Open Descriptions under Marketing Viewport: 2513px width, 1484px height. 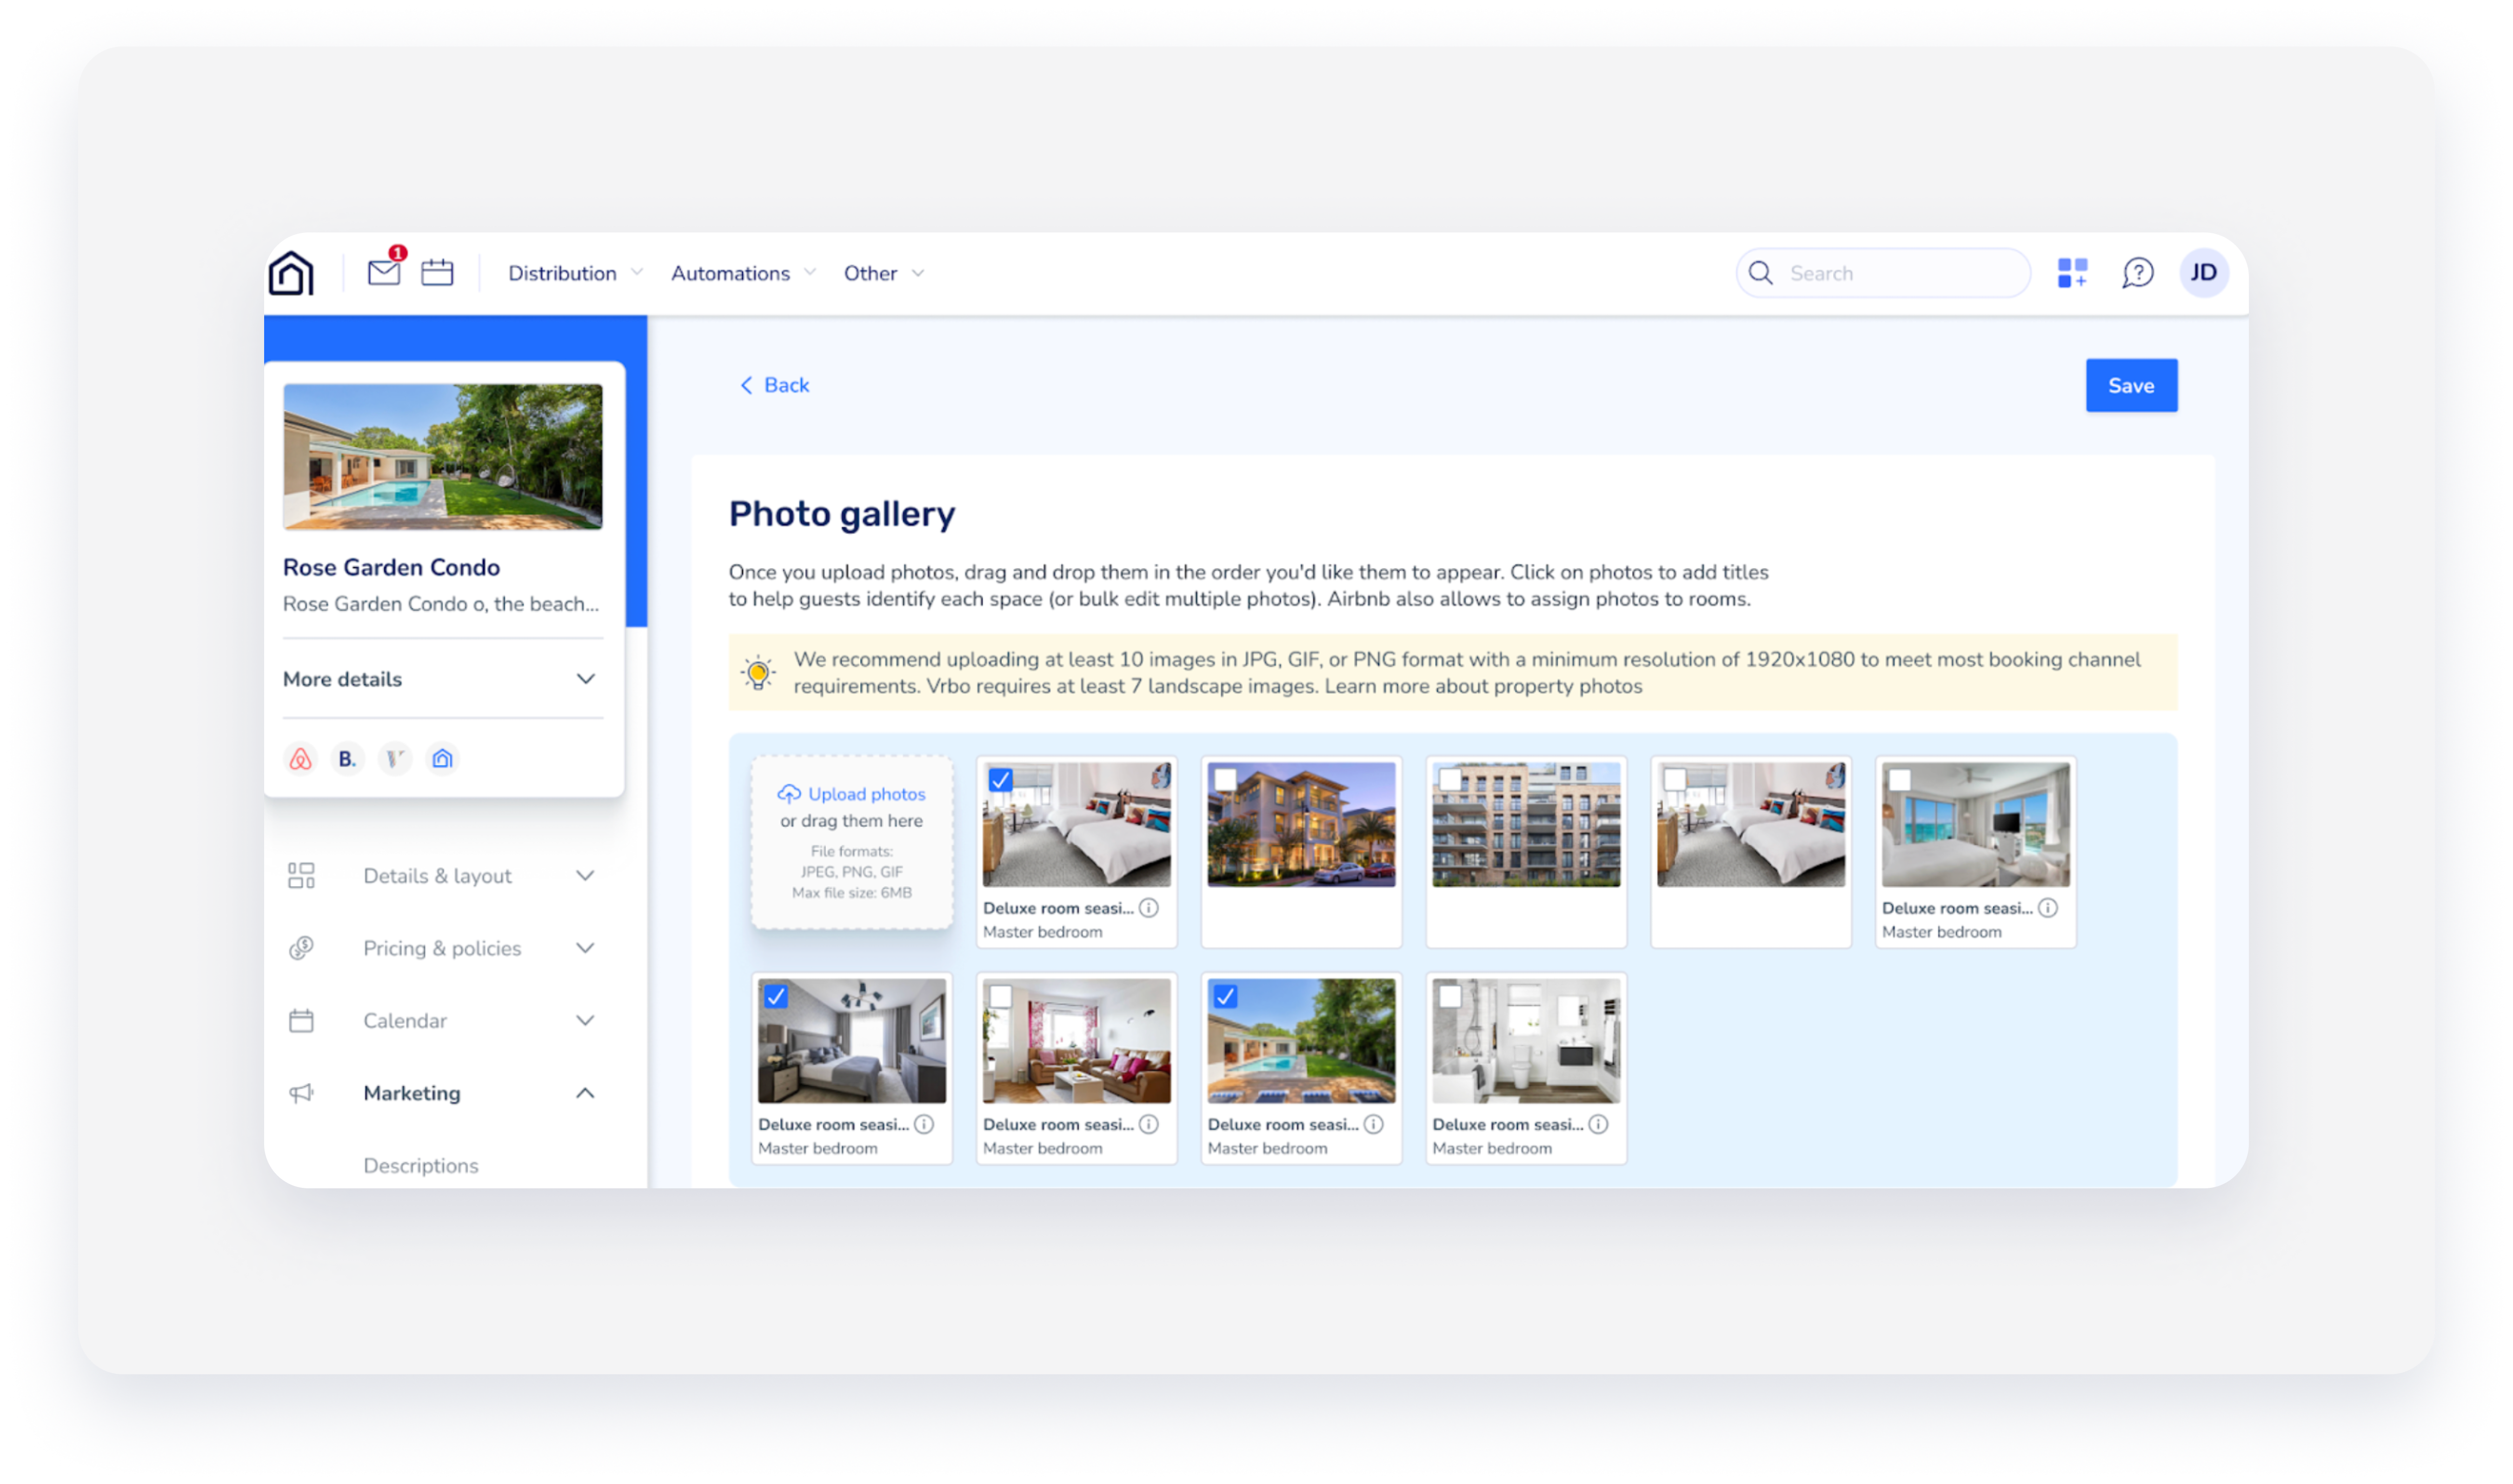(x=420, y=1165)
